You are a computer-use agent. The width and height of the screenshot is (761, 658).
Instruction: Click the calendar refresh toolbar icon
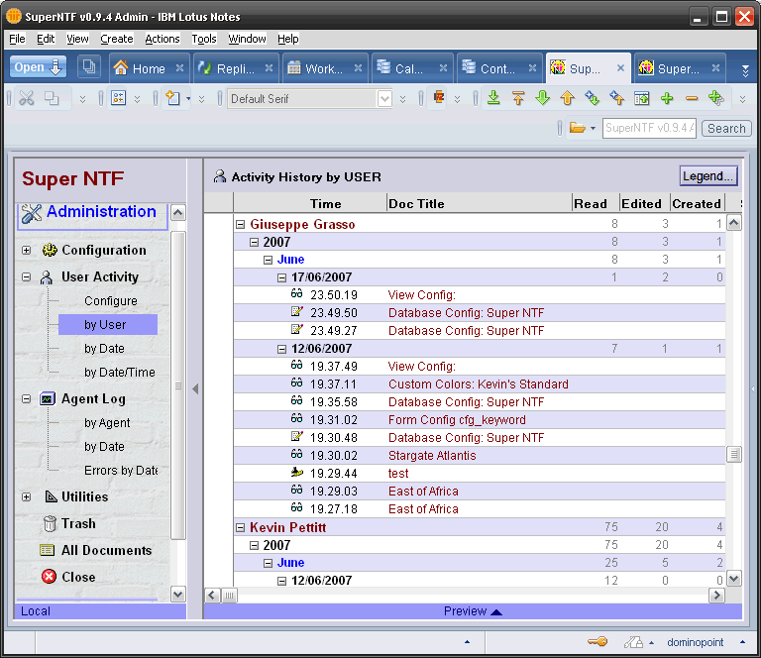[x=642, y=98]
